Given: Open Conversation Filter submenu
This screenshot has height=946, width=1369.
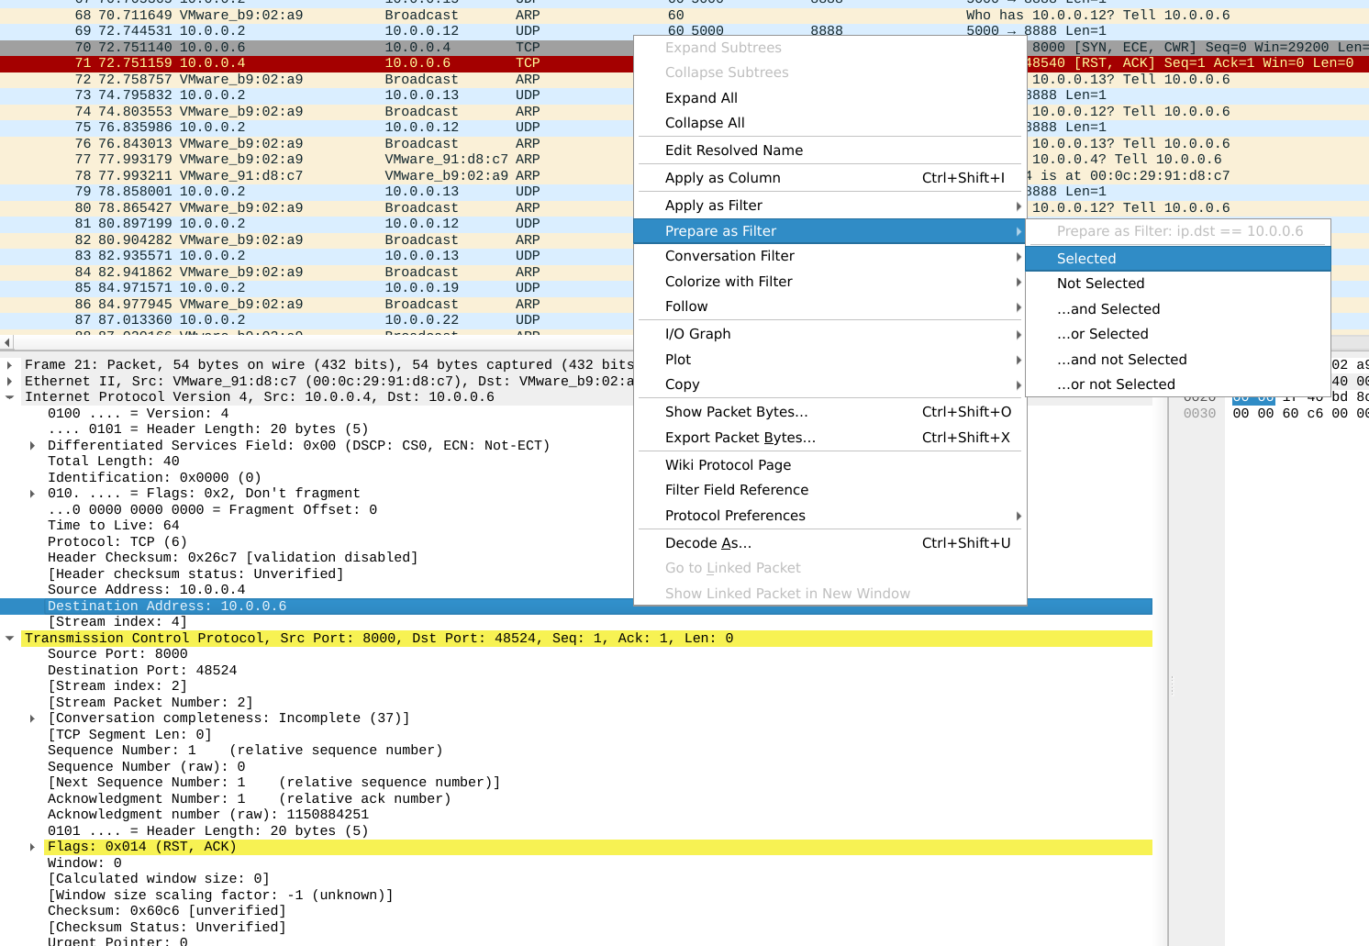Looking at the screenshot, I should tap(729, 256).
